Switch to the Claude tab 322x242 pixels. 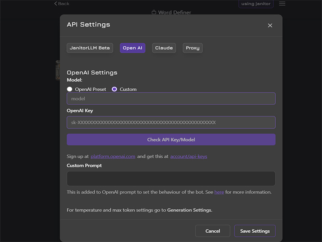[164, 48]
